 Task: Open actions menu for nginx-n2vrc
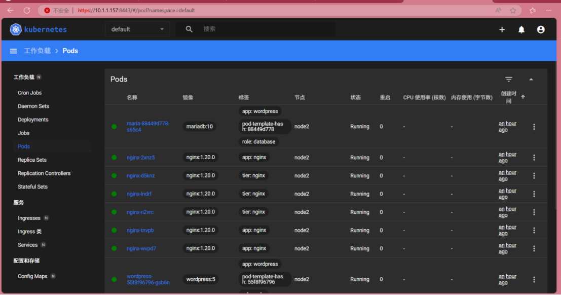tap(534, 212)
